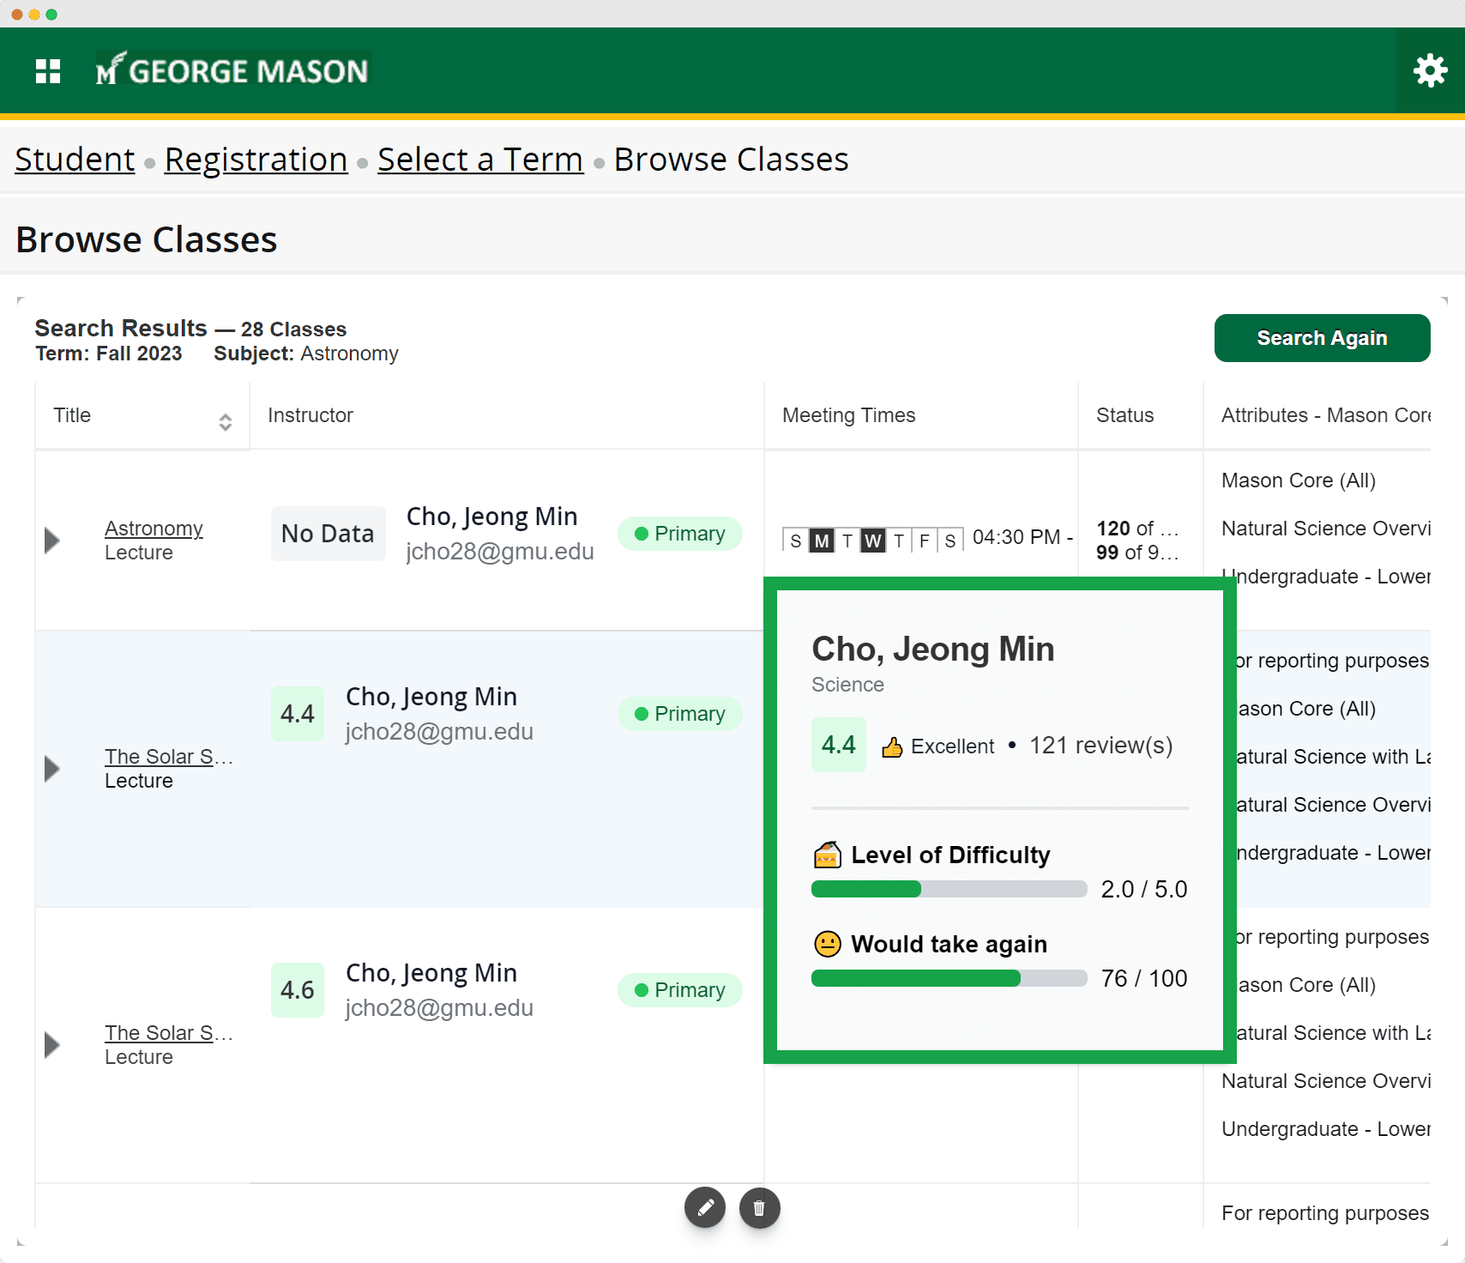Sort results using the Title sort arrows
The image size is (1465, 1263).
pyautogui.click(x=226, y=422)
